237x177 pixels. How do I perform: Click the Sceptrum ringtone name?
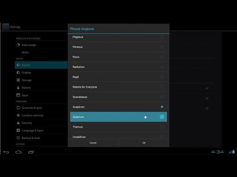coord(79,107)
